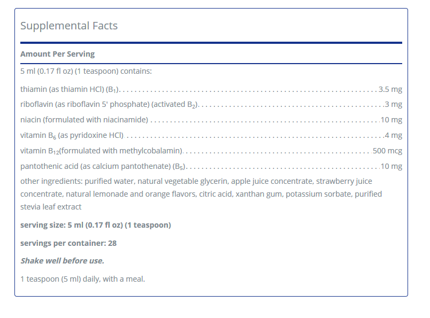Click pantothenic acid calcium pantothenate line
This screenshot has height=318, width=430.
tap(103, 167)
